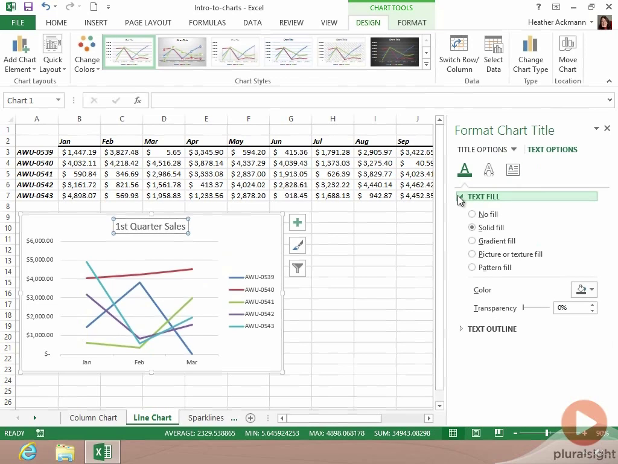Select the Pattern fill radio option
The height and width of the screenshot is (464, 618).
click(472, 268)
